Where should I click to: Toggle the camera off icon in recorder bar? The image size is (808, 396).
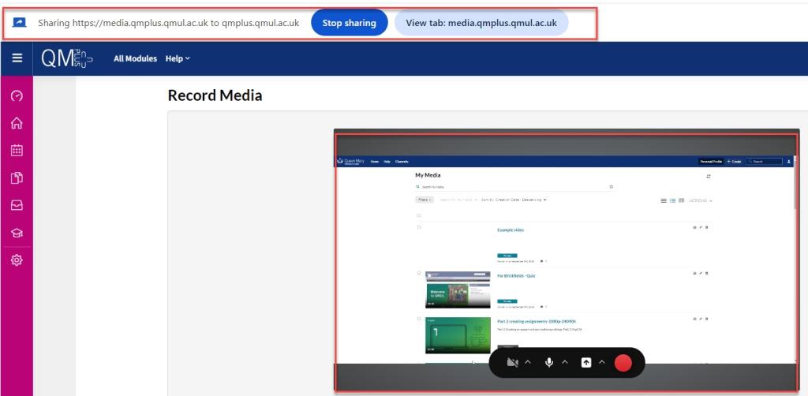(x=512, y=363)
